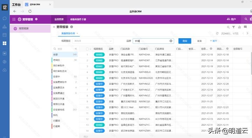
Task: Filter by 拆机 in status list
Action: tap(65, 115)
